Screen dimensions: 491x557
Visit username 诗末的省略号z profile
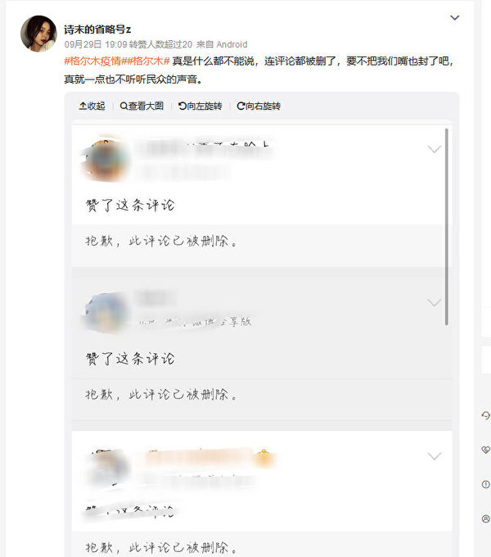coord(97,29)
